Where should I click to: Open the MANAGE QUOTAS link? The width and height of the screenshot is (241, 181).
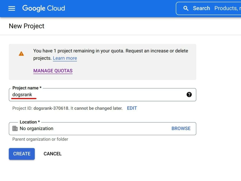click(53, 71)
